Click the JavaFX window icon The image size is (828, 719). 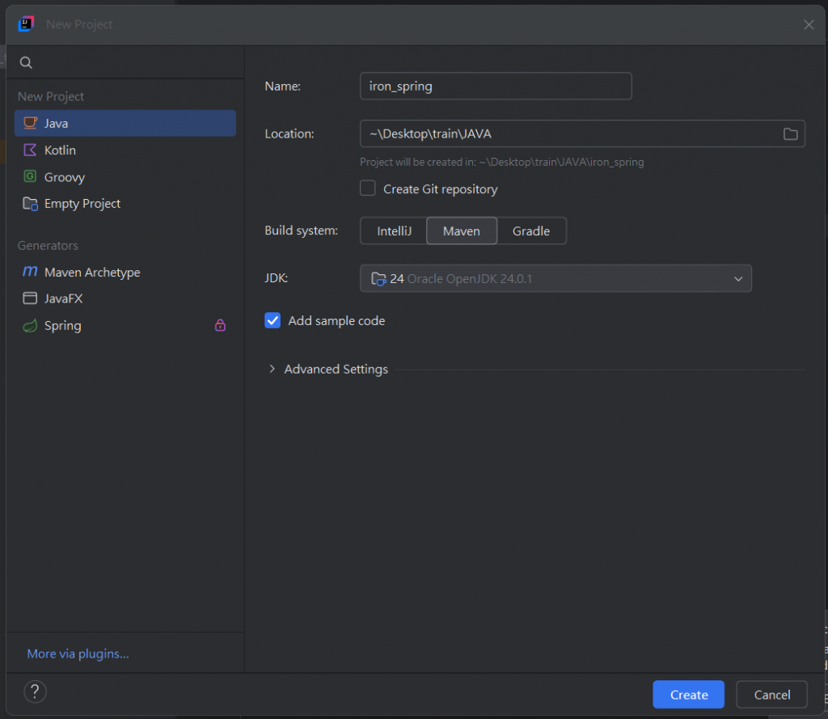(x=30, y=298)
